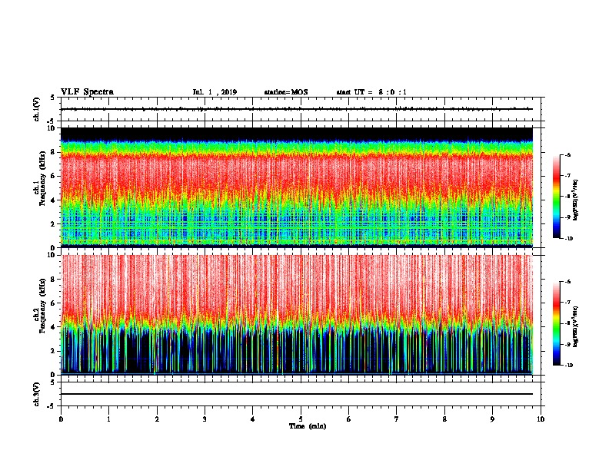Click the ch.1 color scale units label

point(576,200)
